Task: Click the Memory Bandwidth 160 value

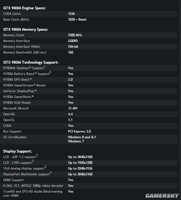Action: (x=71, y=52)
